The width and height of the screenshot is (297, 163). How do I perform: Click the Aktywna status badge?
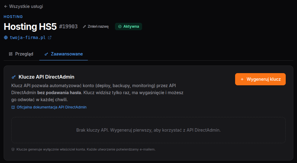[x=128, y=27]
